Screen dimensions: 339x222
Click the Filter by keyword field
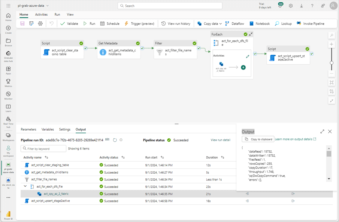click(x=44, y=149)
